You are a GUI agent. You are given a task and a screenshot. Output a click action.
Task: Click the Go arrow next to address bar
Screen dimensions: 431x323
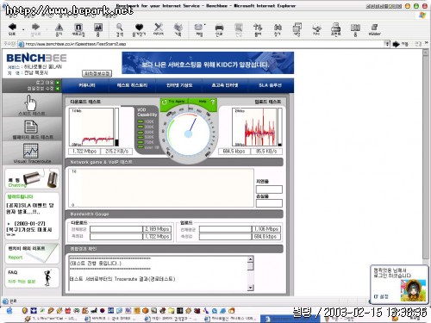click(x=397, y=44)
